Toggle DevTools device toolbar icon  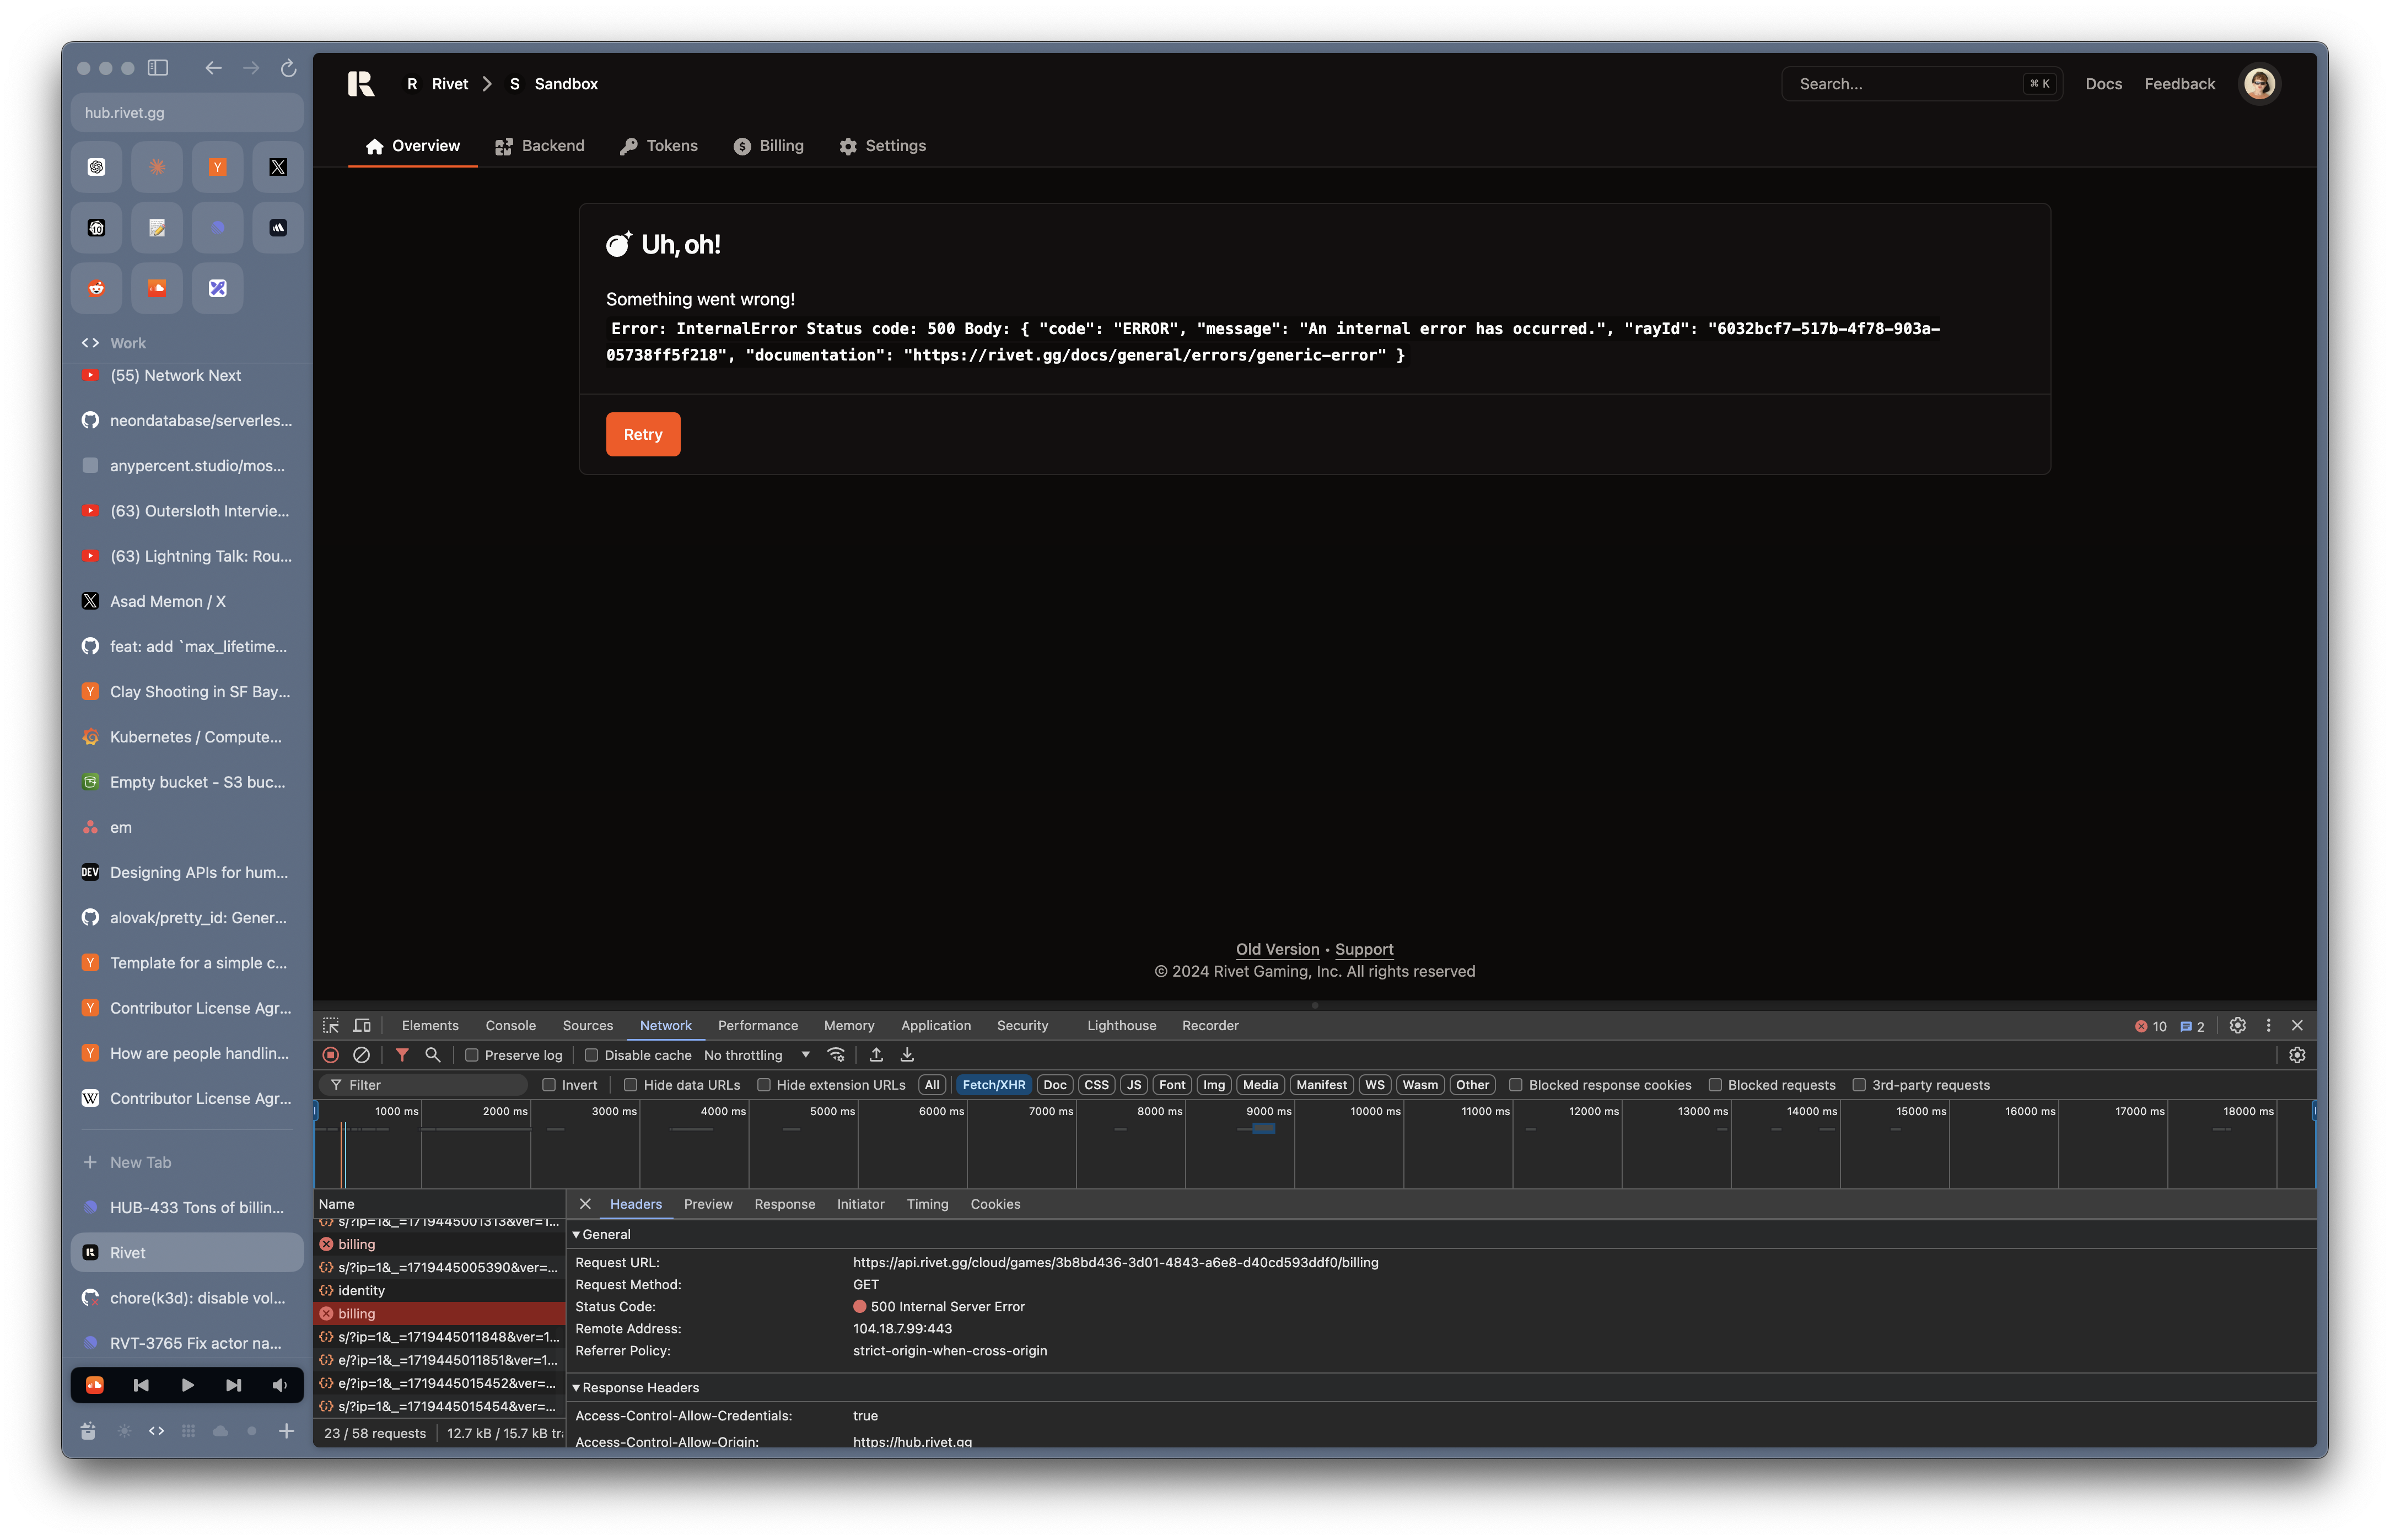pos(362,1026)
